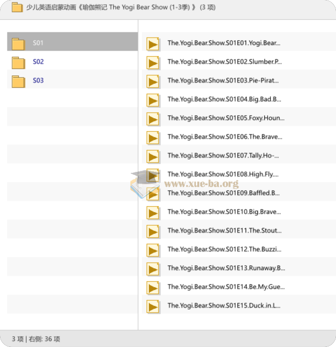Select file name The.Yogi.Bear.Show.S01E04.Big.Bad.B...
The height and width of the screenshot is (347, 336).
(x=224, y=99)
